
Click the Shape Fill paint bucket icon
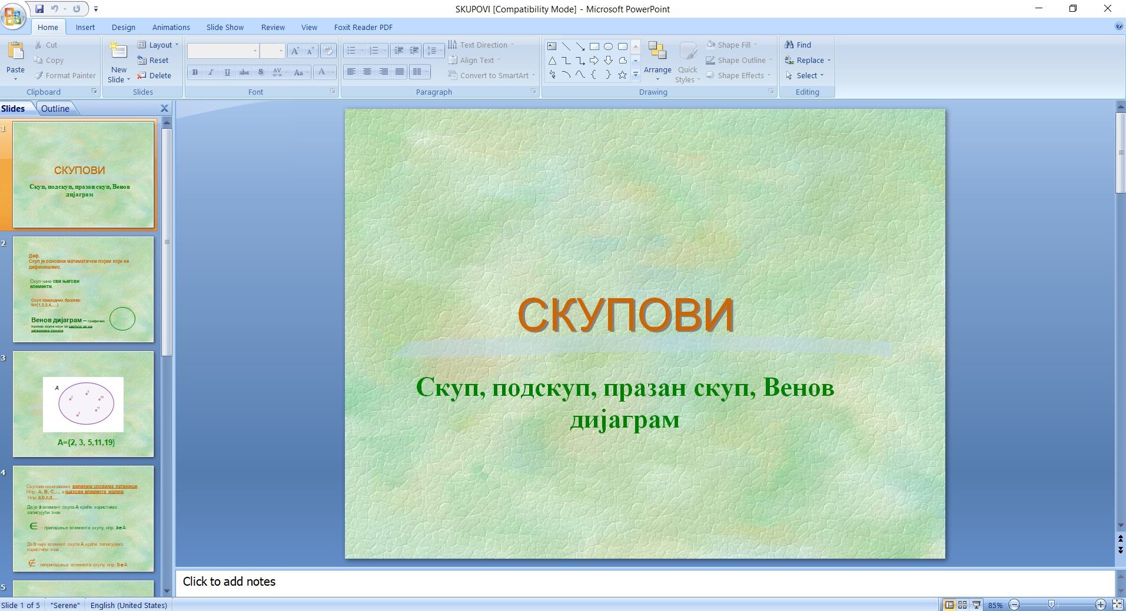point(710,44)
